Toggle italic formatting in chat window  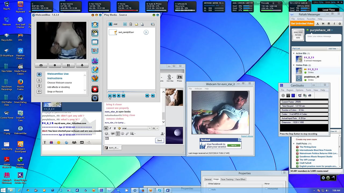[110, 128]
